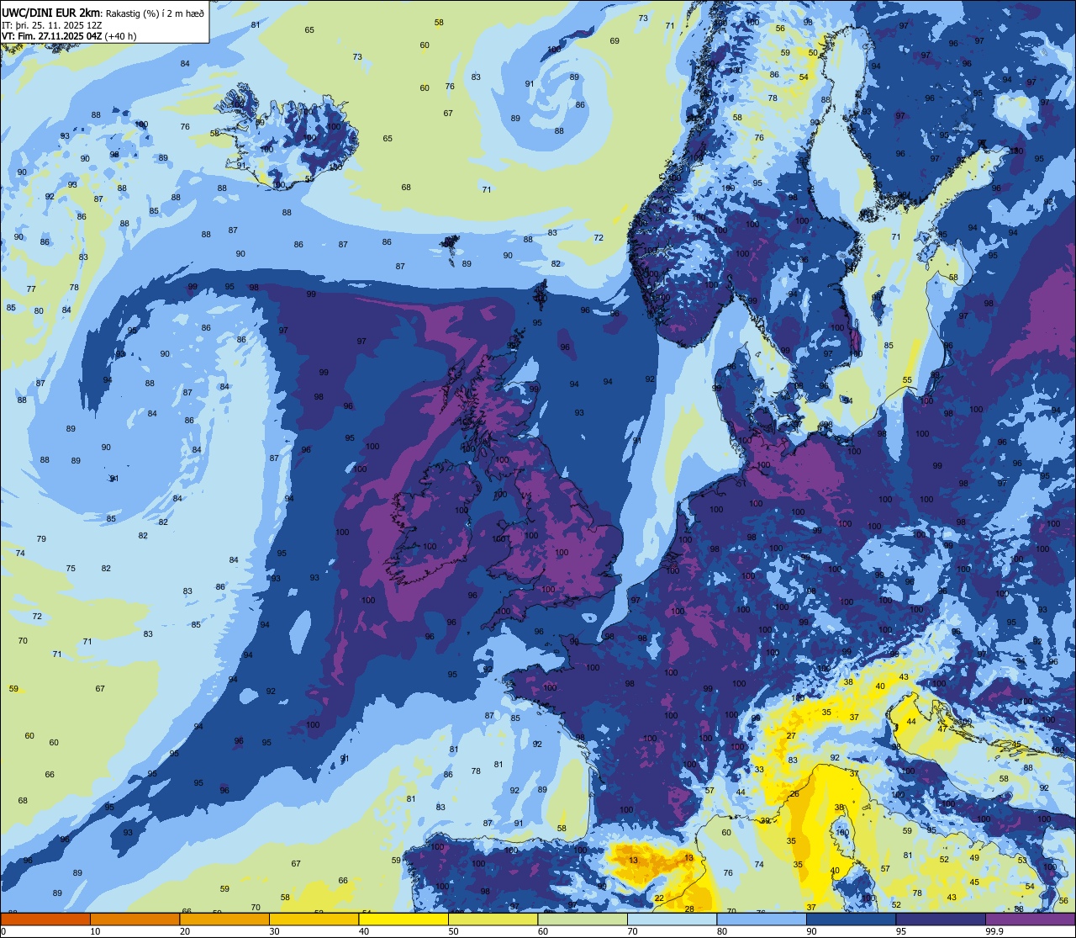Viewport: 1076px width, 938px height.
Task: Click the 0–10 dark orange legend swatch
Action: click(x=45, y=919)
